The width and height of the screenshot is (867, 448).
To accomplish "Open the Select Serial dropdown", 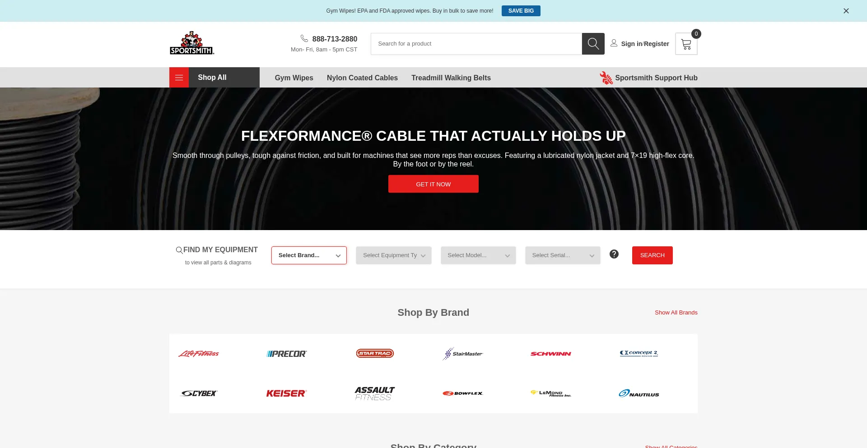I will point(563,255).
